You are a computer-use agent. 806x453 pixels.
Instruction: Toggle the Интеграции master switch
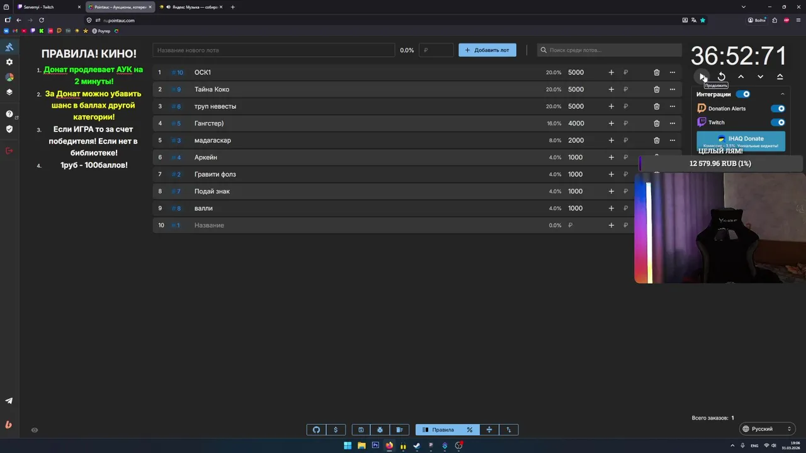pos(743,94)
